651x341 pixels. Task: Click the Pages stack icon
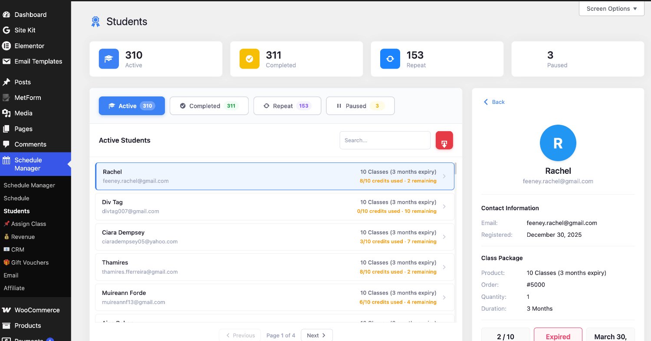point(6,129)
